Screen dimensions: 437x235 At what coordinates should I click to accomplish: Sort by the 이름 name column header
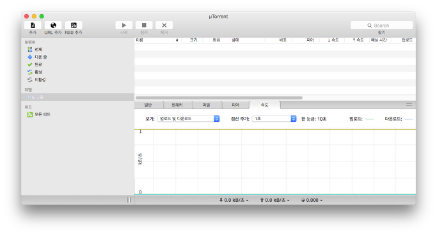coord(154,40)
